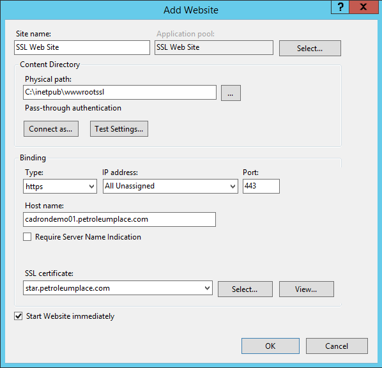Focus the Site name field
Viewport: 382px width, 368px height.
(x=82, y=47)
